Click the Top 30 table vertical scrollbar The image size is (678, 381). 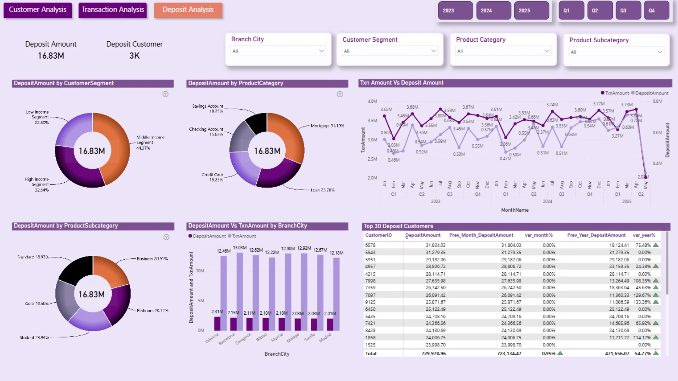tap(667, 263)
